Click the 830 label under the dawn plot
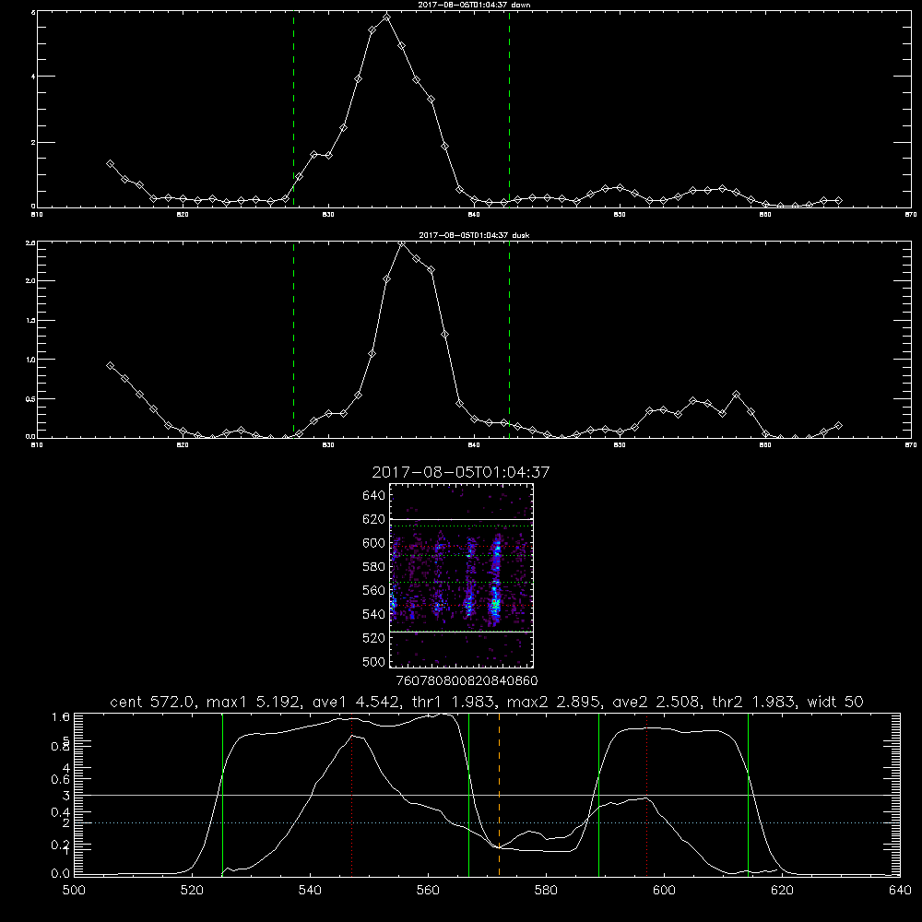 point(328,215)
